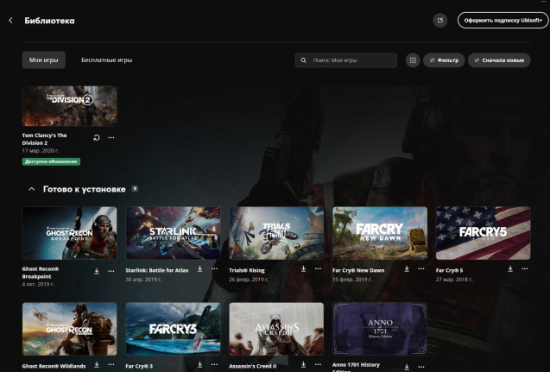
Task: Click the back arrow next to Библиотека
Action: [x=10, y=20]
